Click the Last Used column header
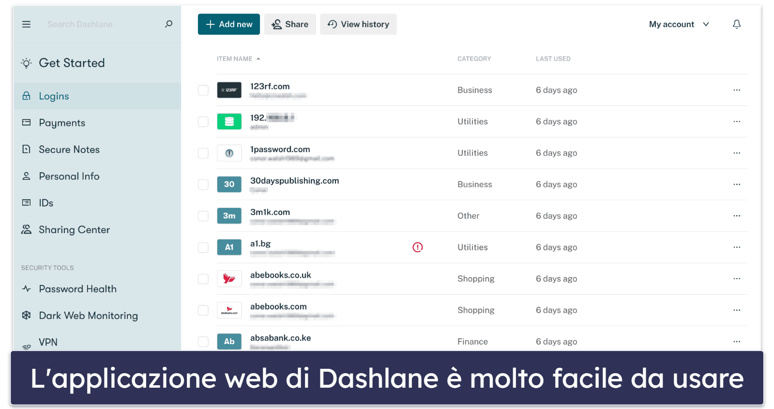774x409 pixels. (553, 59)
